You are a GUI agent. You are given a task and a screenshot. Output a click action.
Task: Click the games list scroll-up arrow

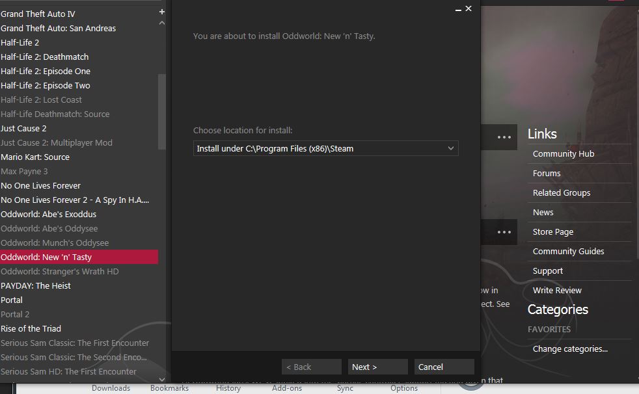click(x=162, y=23)
